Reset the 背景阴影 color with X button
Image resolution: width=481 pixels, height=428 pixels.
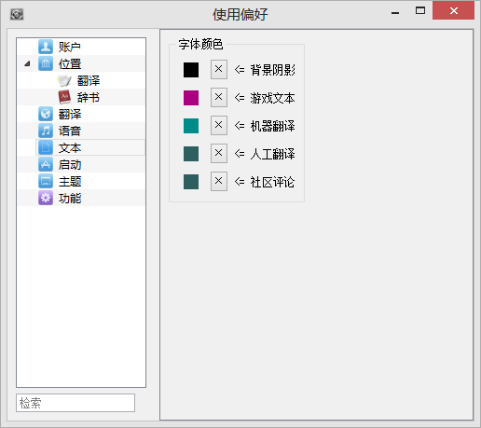tap(219, 69)
